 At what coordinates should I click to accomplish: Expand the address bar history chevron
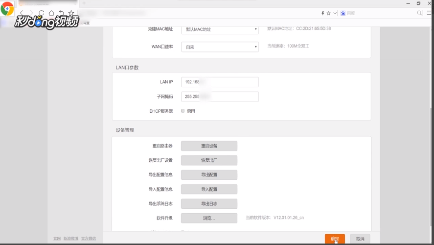[335, 13]
